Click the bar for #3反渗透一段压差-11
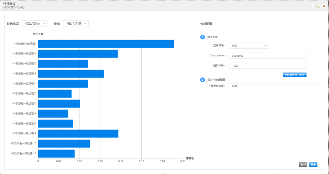Screen dimensions: 329x174 tap(56, 153)
